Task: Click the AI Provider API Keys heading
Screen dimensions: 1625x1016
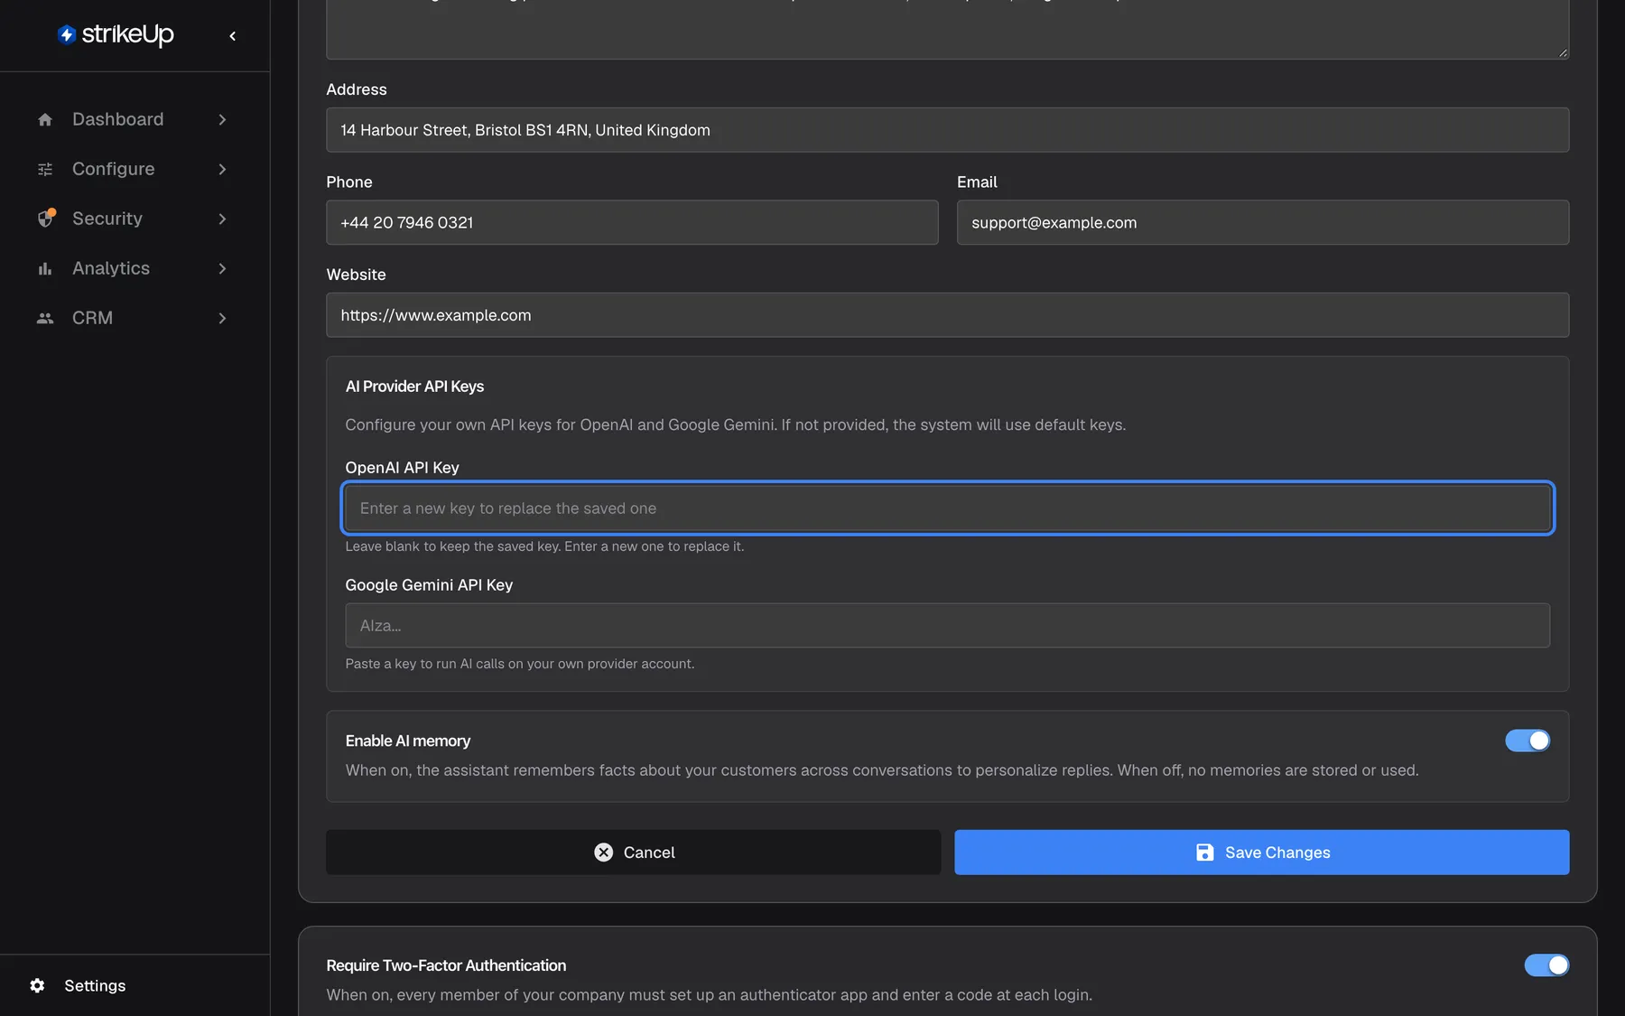Action: click(x=414, y=387)
